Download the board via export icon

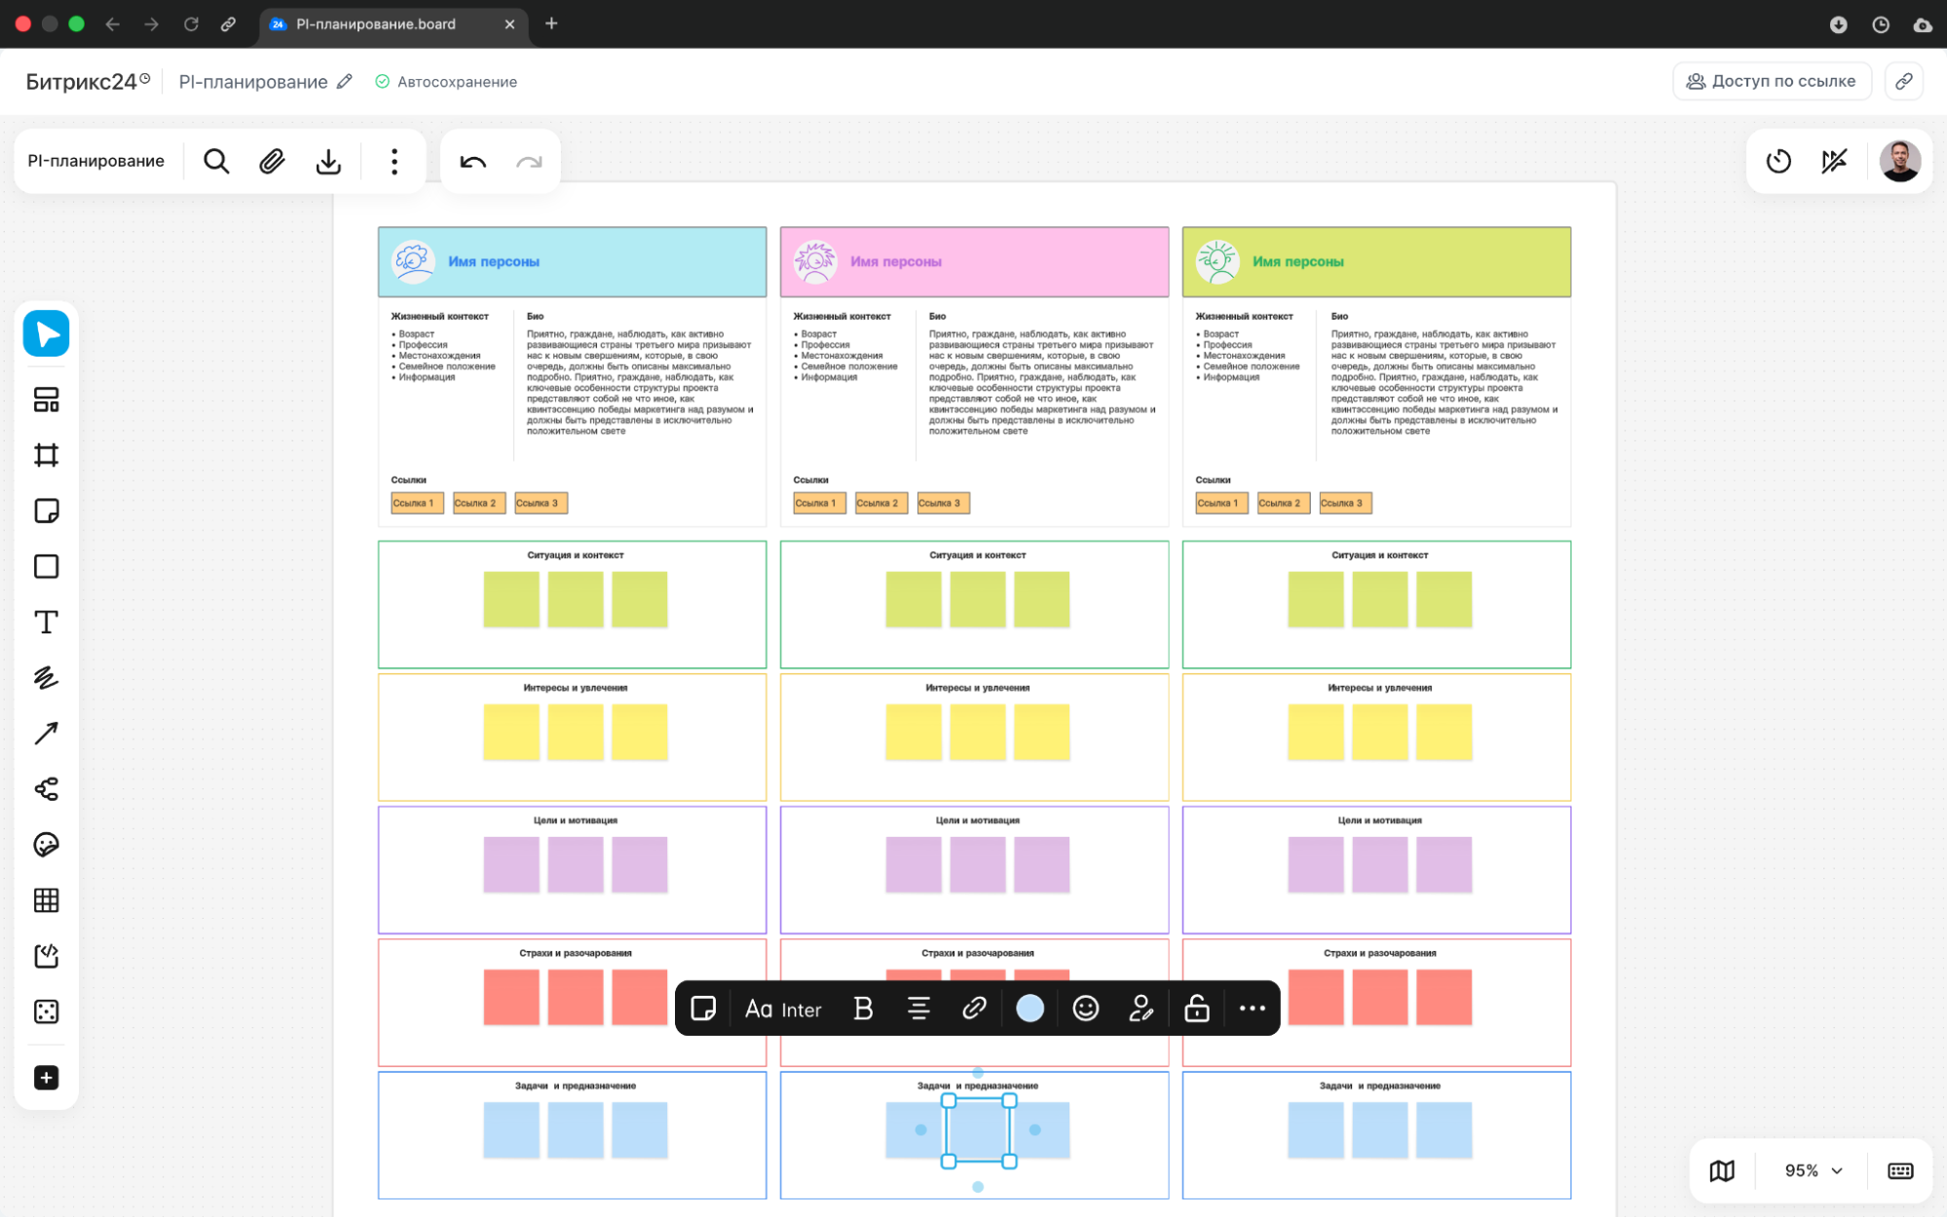point(328,161)
